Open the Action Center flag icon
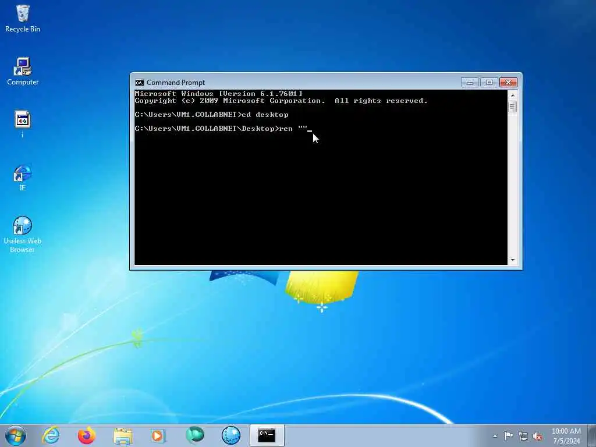 (x=509, y=436)
